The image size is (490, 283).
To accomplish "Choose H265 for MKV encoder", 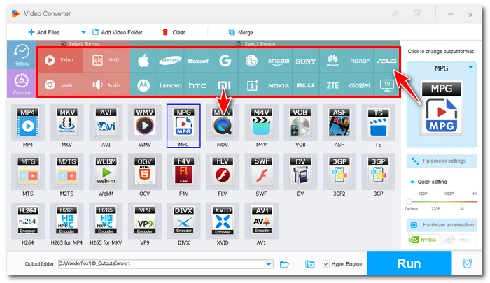I will click(x=106, y=221).
